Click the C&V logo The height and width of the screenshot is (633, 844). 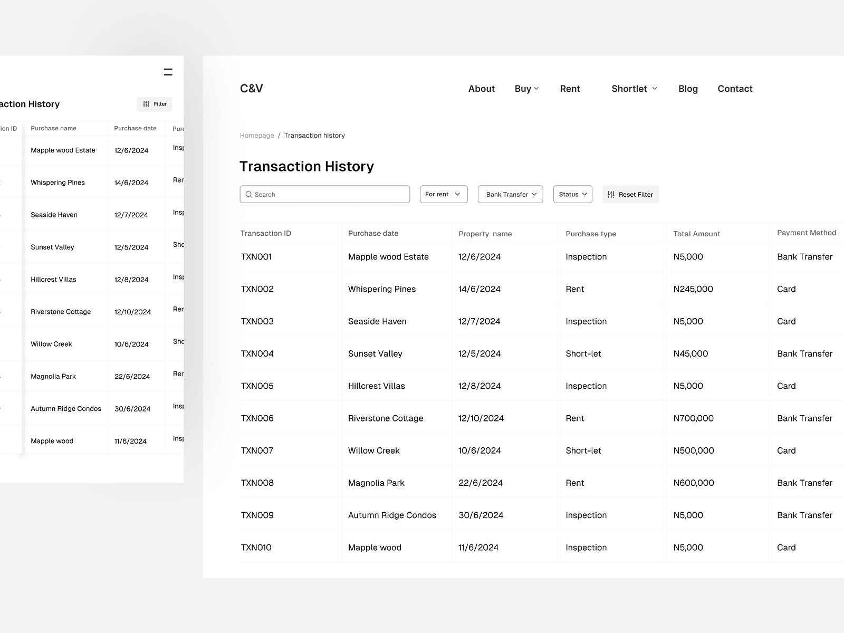tap(251, 88)
